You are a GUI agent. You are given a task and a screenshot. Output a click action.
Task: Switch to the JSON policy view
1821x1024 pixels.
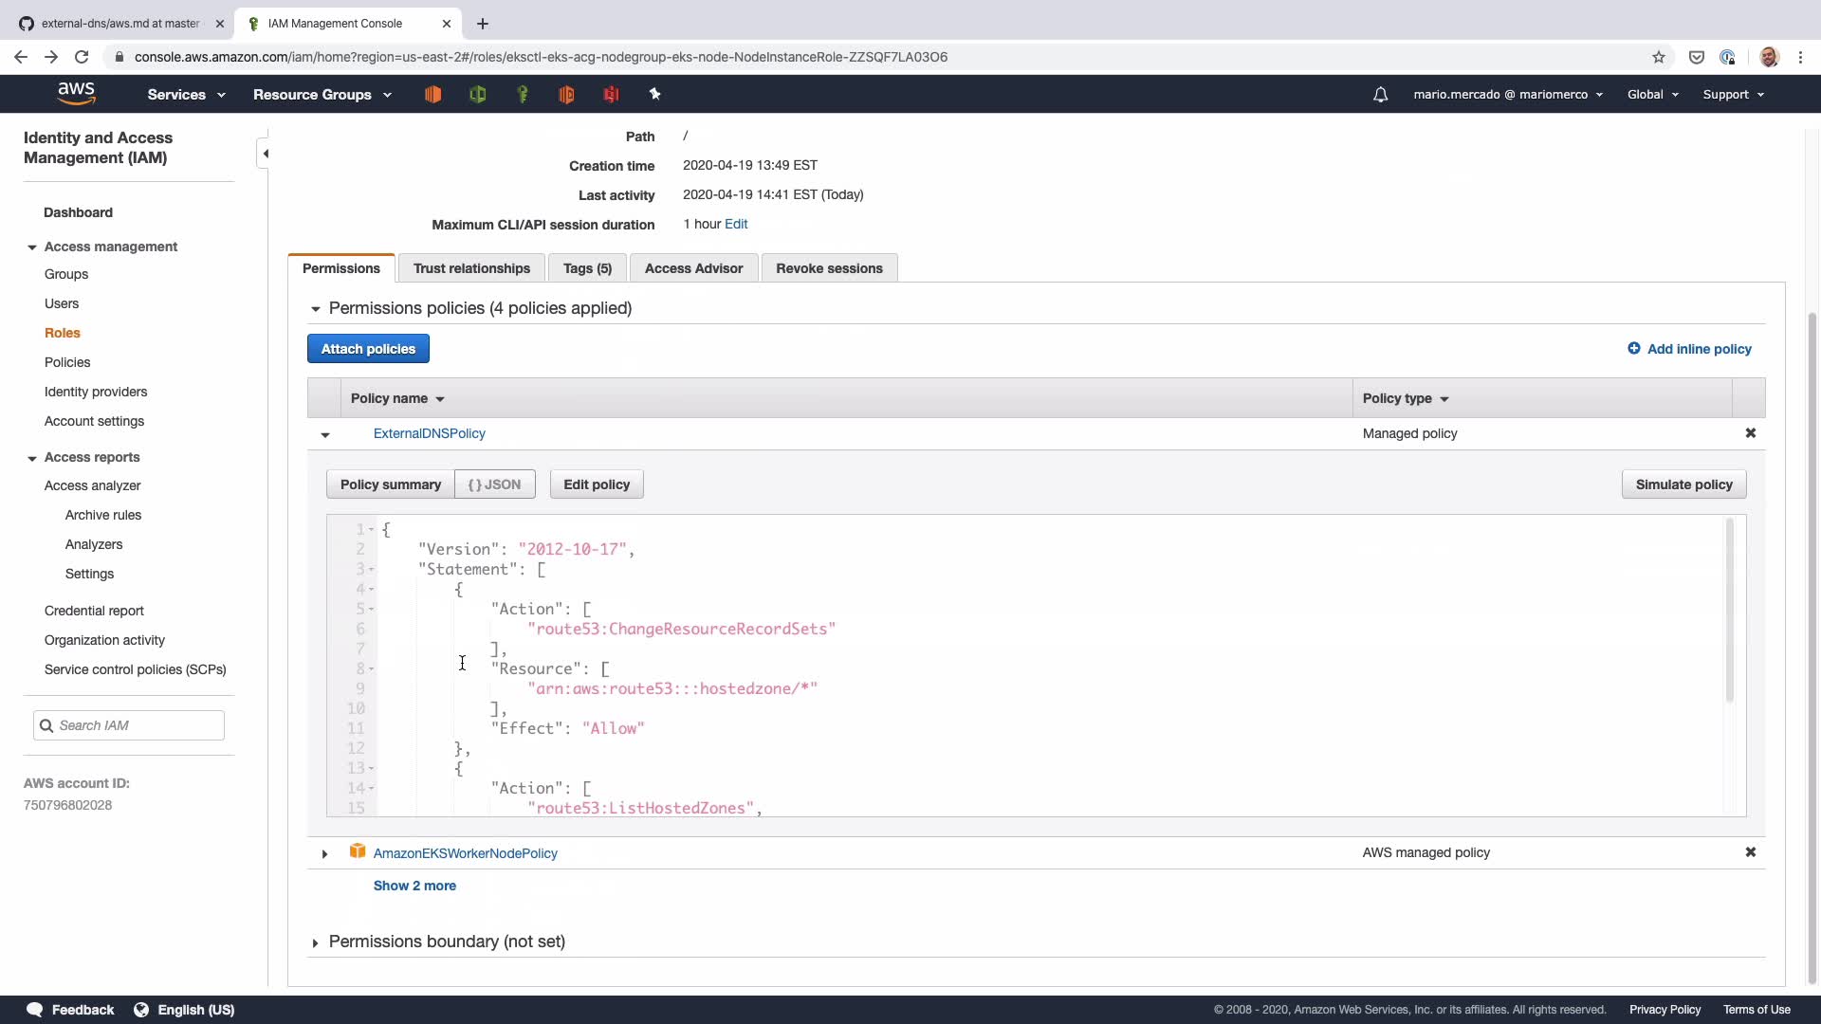click(x=494, y=485)
